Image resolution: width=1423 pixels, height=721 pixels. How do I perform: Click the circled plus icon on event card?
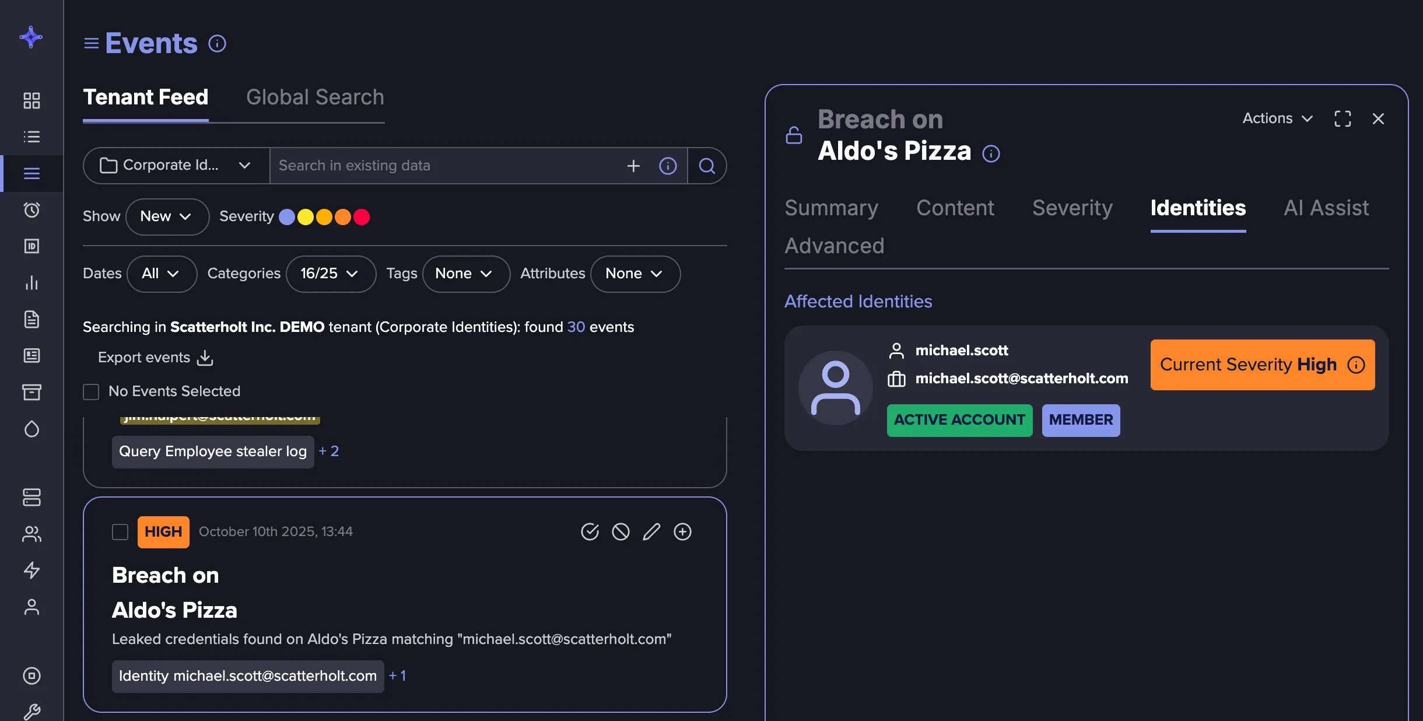pyautogui.click(x=682, y=532)
